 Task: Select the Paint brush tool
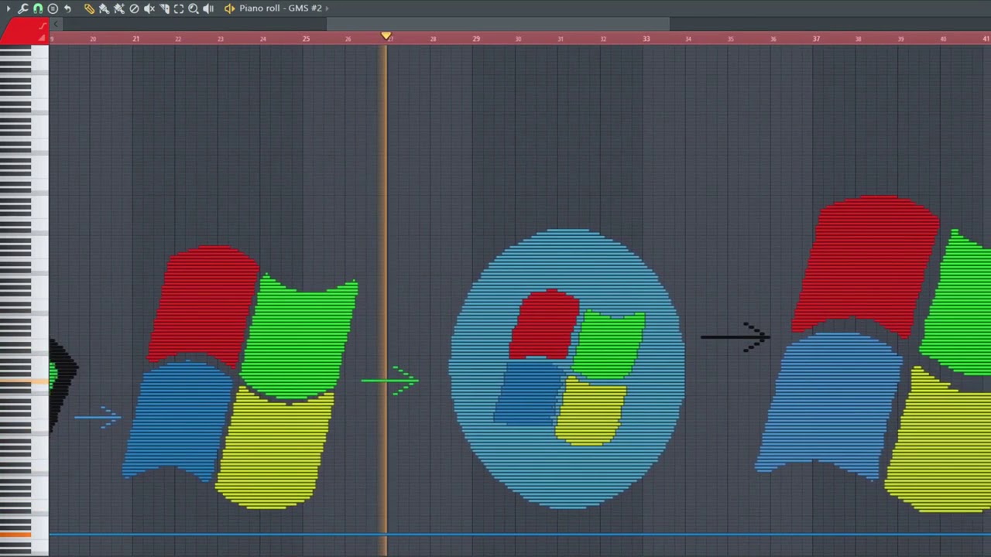click(x=104, y=9)
